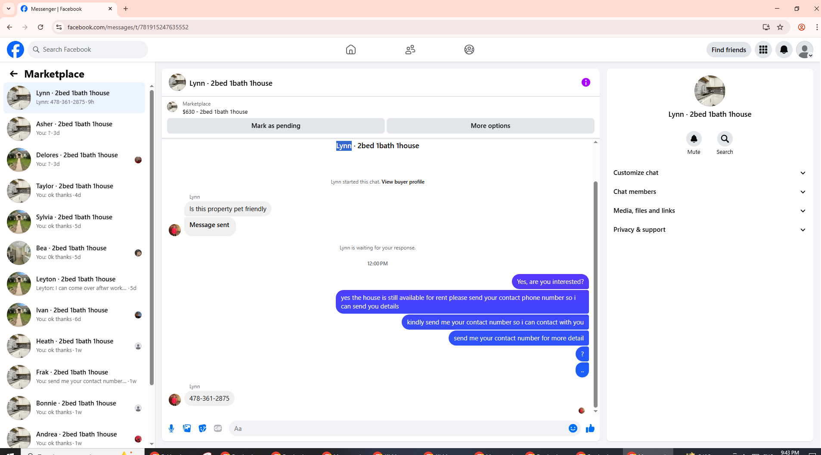Open the $630 - 2bed 1bath 1house listing
The height and width of the screenshot is (455, 821).
coord(215,112)
